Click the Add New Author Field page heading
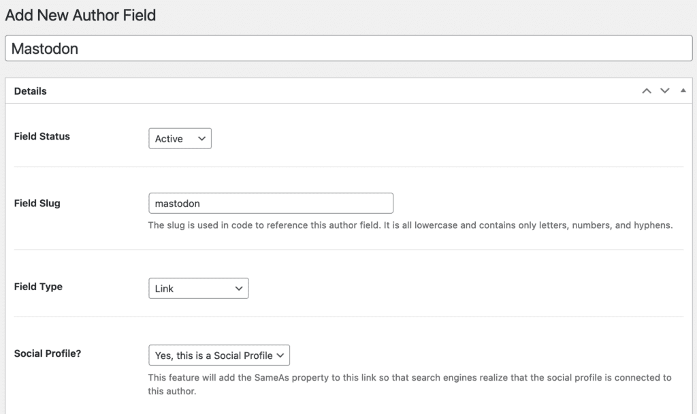Screen dimensions: 697x414 click(80, 14)
